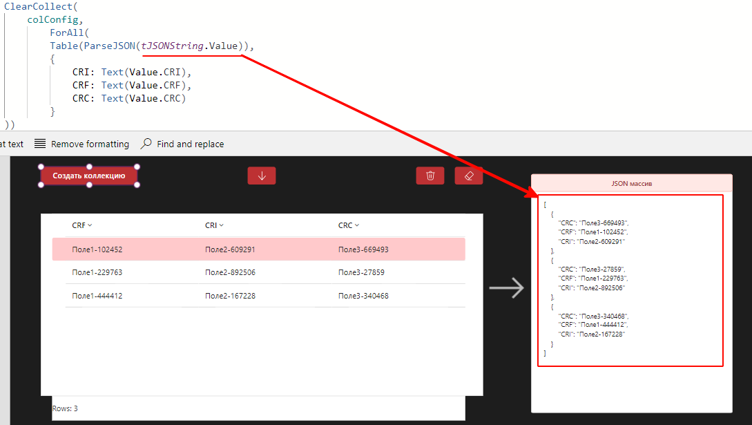Open the CRF column sort dropdown
752x425 pixels.
[90, 225]
